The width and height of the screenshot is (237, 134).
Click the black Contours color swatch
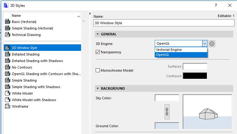195,75
